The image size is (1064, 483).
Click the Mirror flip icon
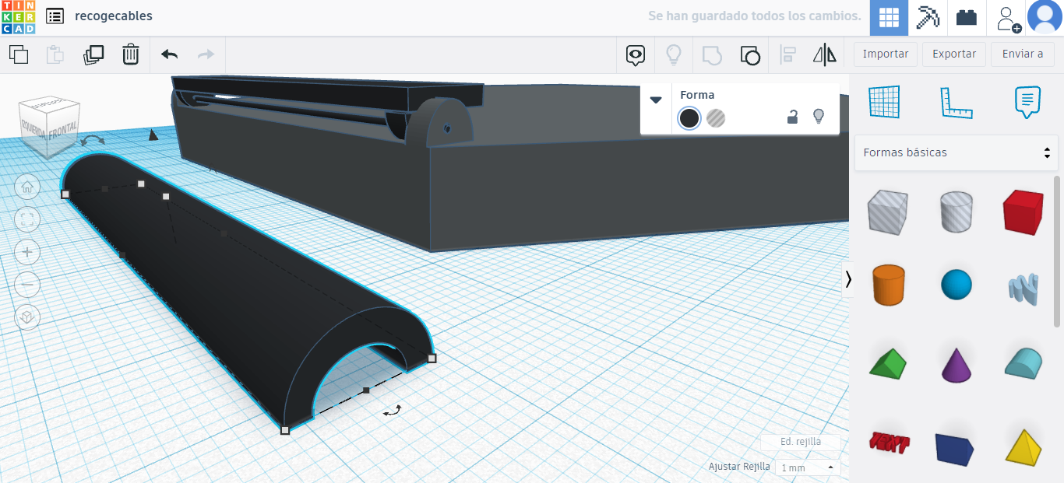pyautogui.click(x=824, y=54)
